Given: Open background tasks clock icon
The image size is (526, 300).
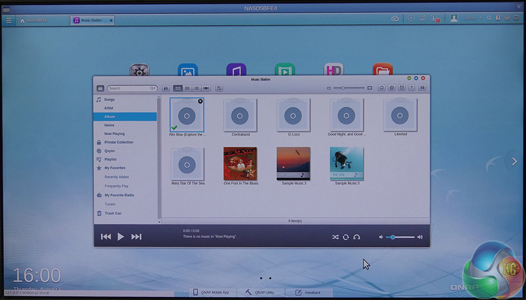Looking at the screenshot, I should point(411,18).
